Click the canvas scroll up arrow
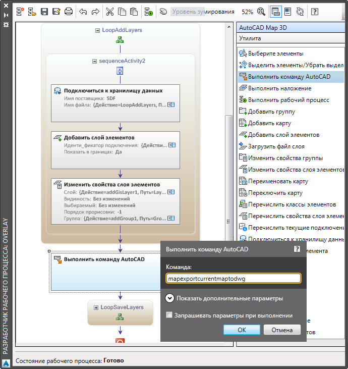The height and width of the screenshot is (369, 348). (229, 27)
